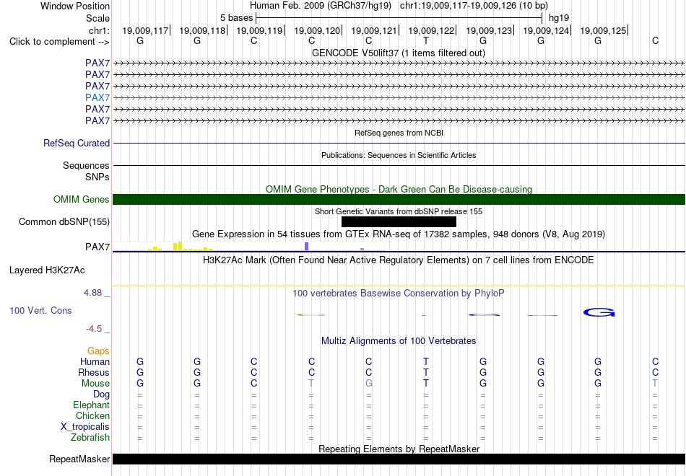
Task: Open the 100 Vert. Cons track label
Action: pos(40,310)
